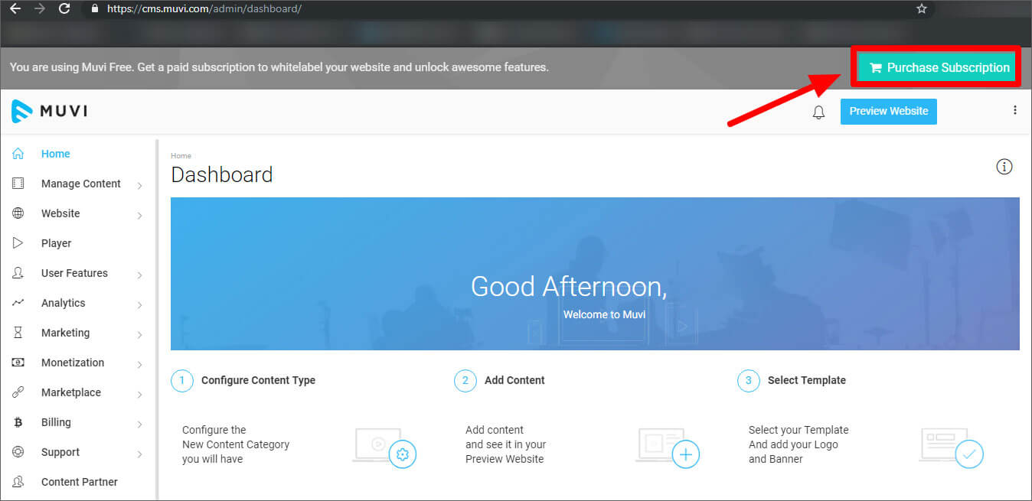Click the Select Template checkmark illustration
This screenshot has height=501, width=1032.
click(x=951, y=447)
